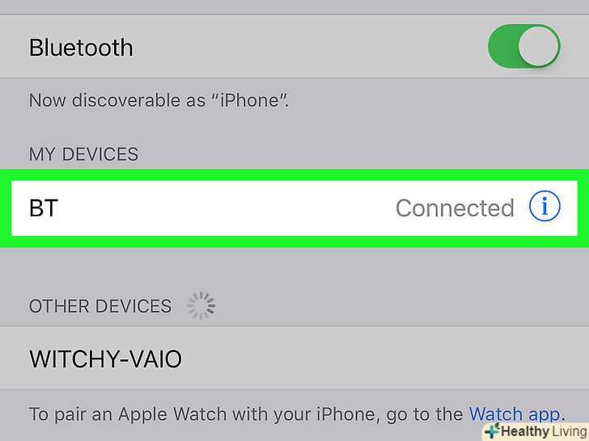Click the bright green highlight border
This screenshot has height=441, width=589.
point(294,174)
